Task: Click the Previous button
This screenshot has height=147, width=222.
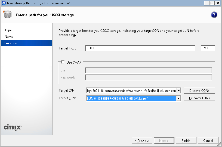Action: [142, 141]
